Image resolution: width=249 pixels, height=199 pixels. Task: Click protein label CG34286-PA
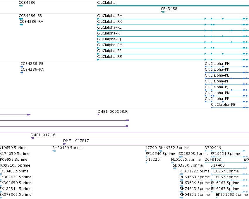pyautogui.click(x=32, y=70)
